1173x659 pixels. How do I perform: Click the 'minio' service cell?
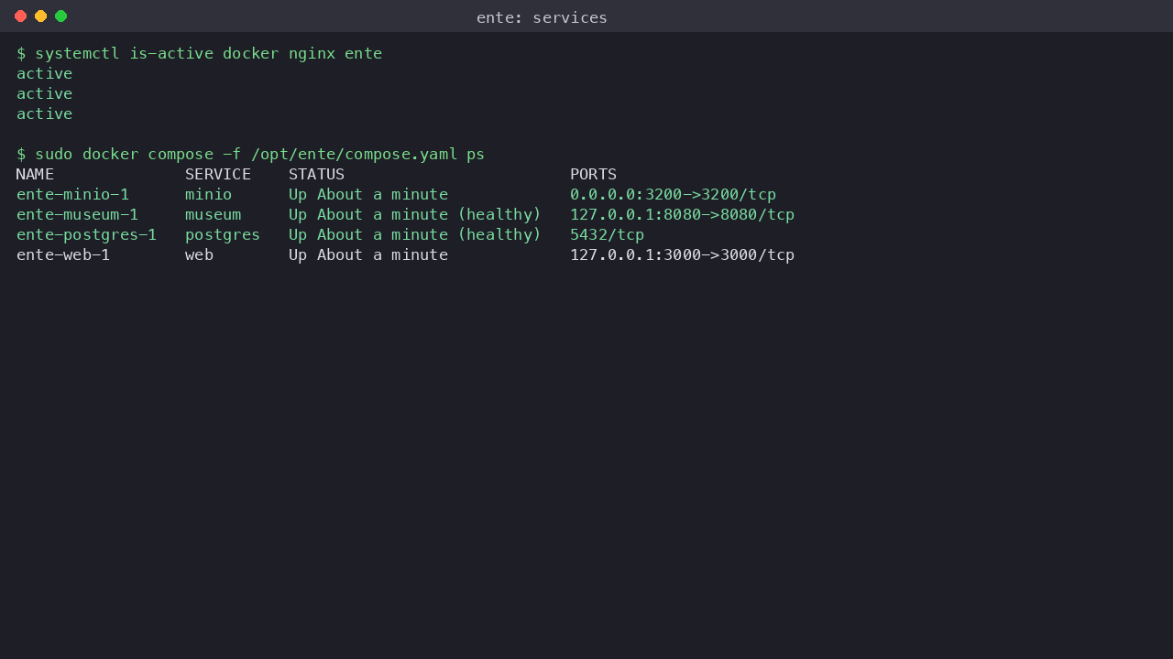(208, 194)
